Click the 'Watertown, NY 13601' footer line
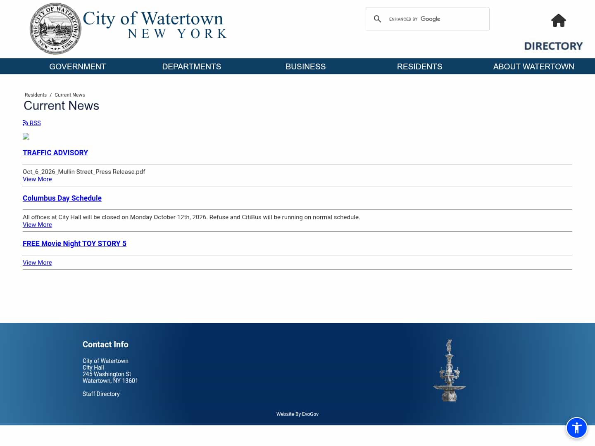 (x=110, y=381)
